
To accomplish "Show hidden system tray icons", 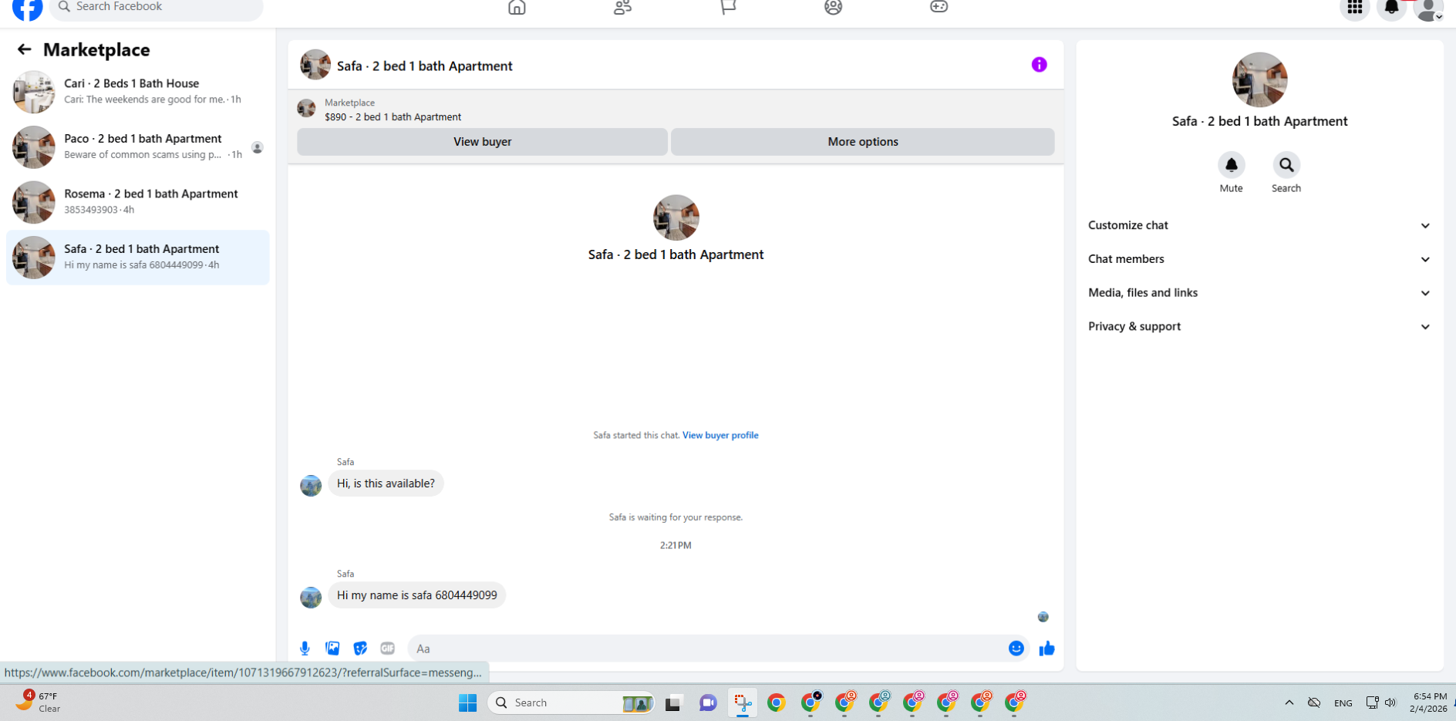I will (x=1289, y=702).
